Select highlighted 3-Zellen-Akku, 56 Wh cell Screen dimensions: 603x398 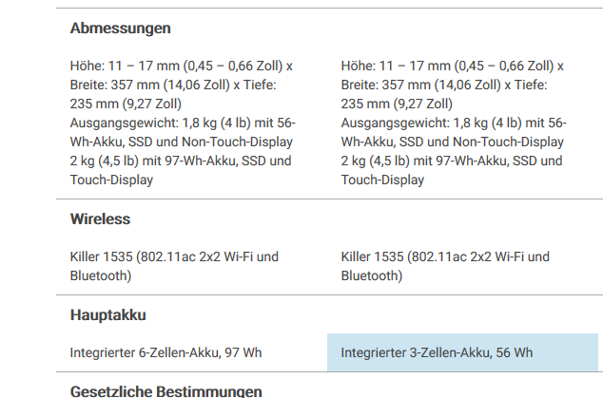(462, 352)
